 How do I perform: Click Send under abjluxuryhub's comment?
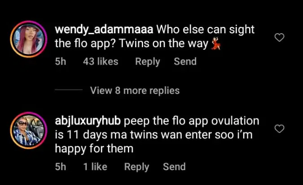pyautogui.click(x=174, y=167)
